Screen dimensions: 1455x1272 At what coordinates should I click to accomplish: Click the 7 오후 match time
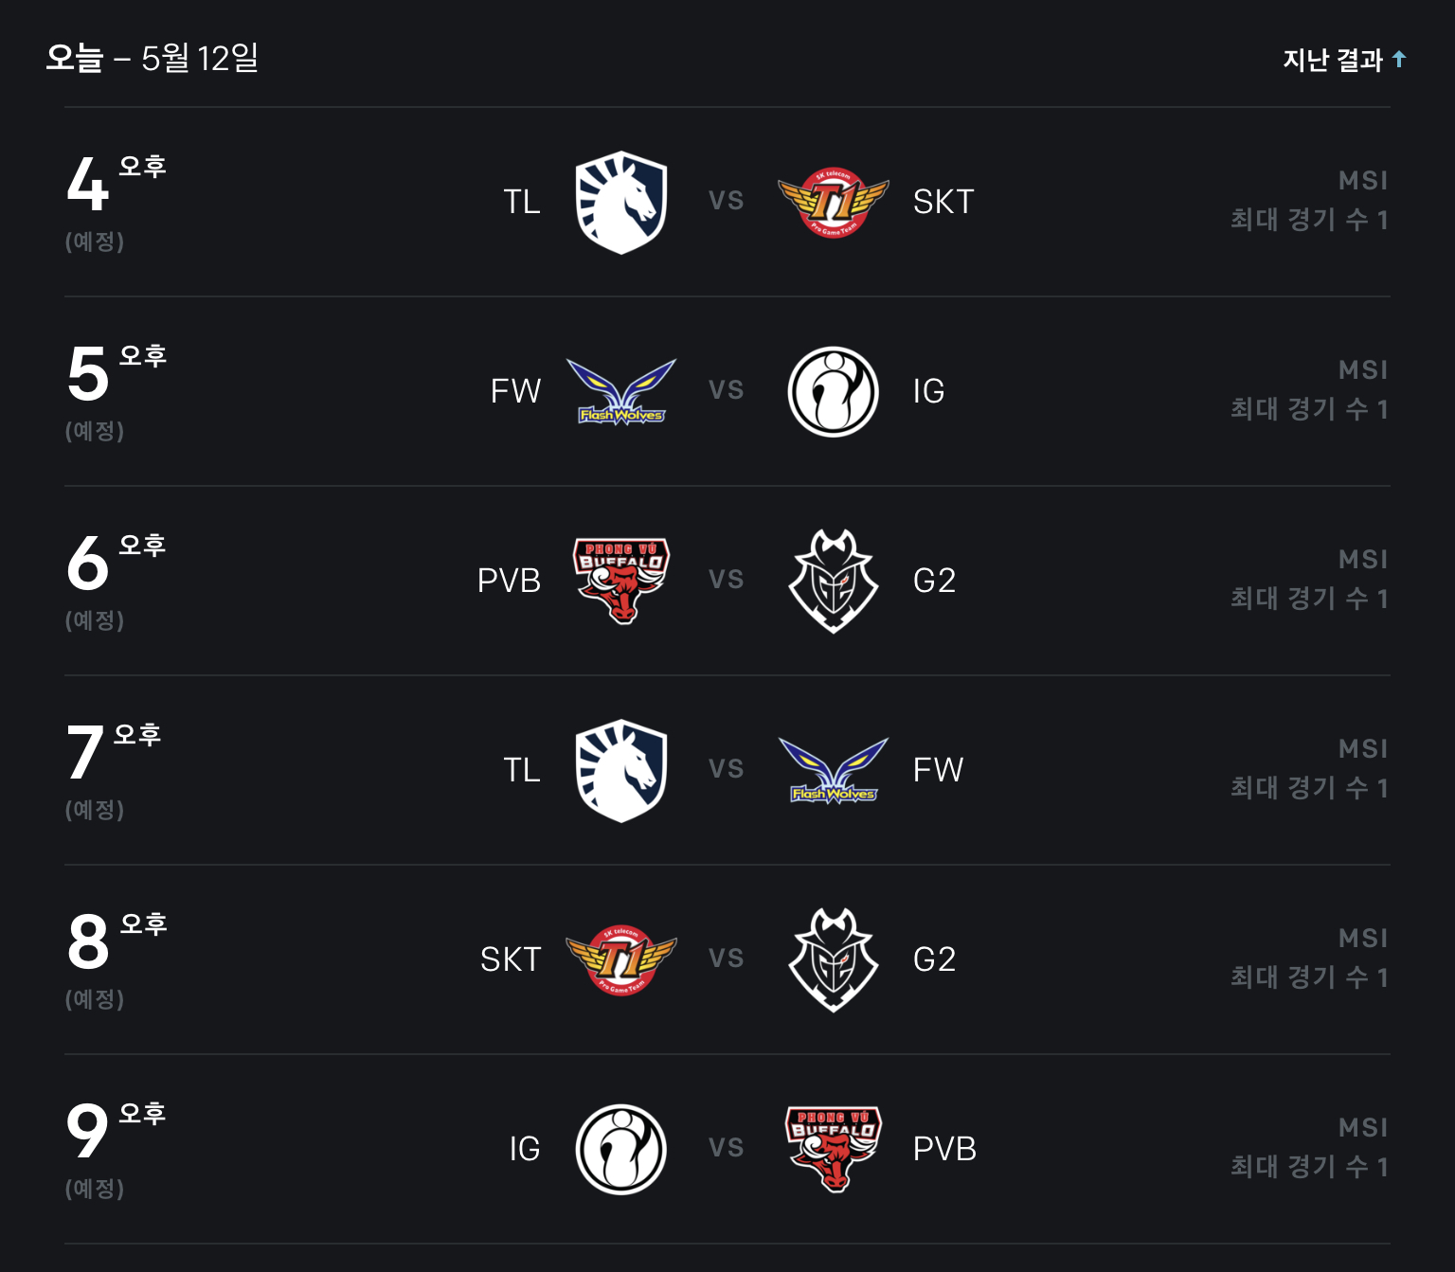tap(113, 751)
